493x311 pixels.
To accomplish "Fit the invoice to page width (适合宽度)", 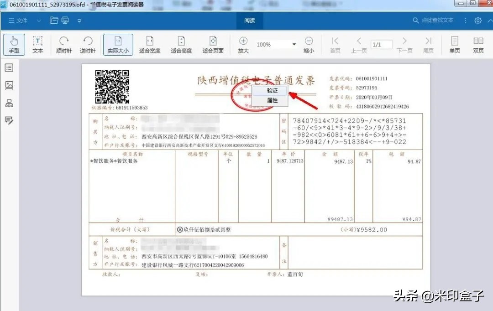I will point(149,44).
